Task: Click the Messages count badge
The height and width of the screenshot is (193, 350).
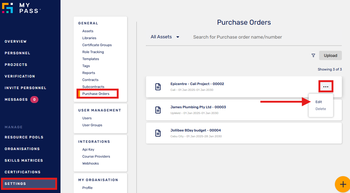Action: [x=34, y=100]
